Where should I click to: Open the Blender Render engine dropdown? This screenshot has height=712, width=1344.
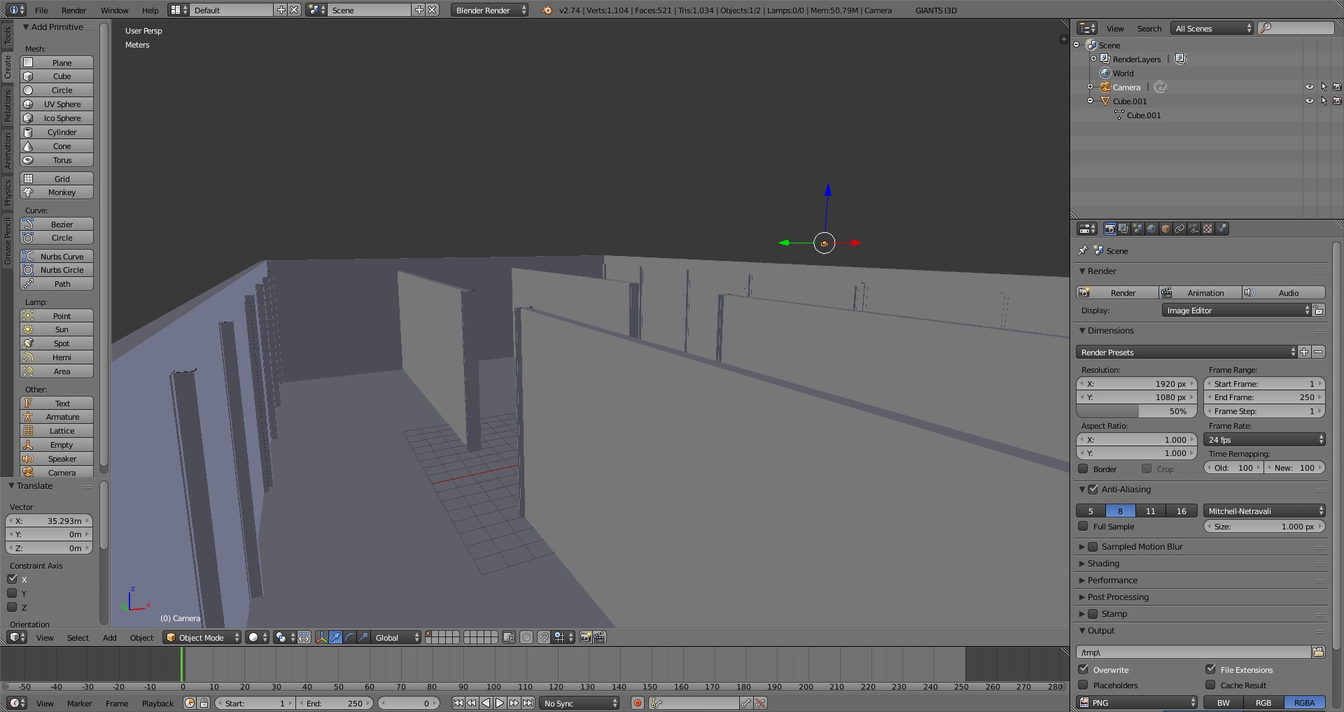(x=489, y=10)
